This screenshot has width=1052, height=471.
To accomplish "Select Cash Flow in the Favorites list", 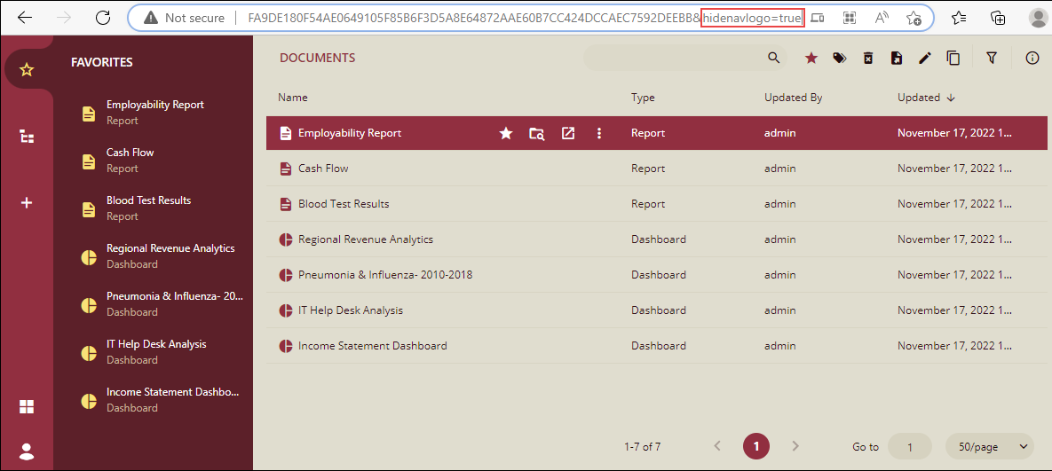I will click(x=130, y=153).
